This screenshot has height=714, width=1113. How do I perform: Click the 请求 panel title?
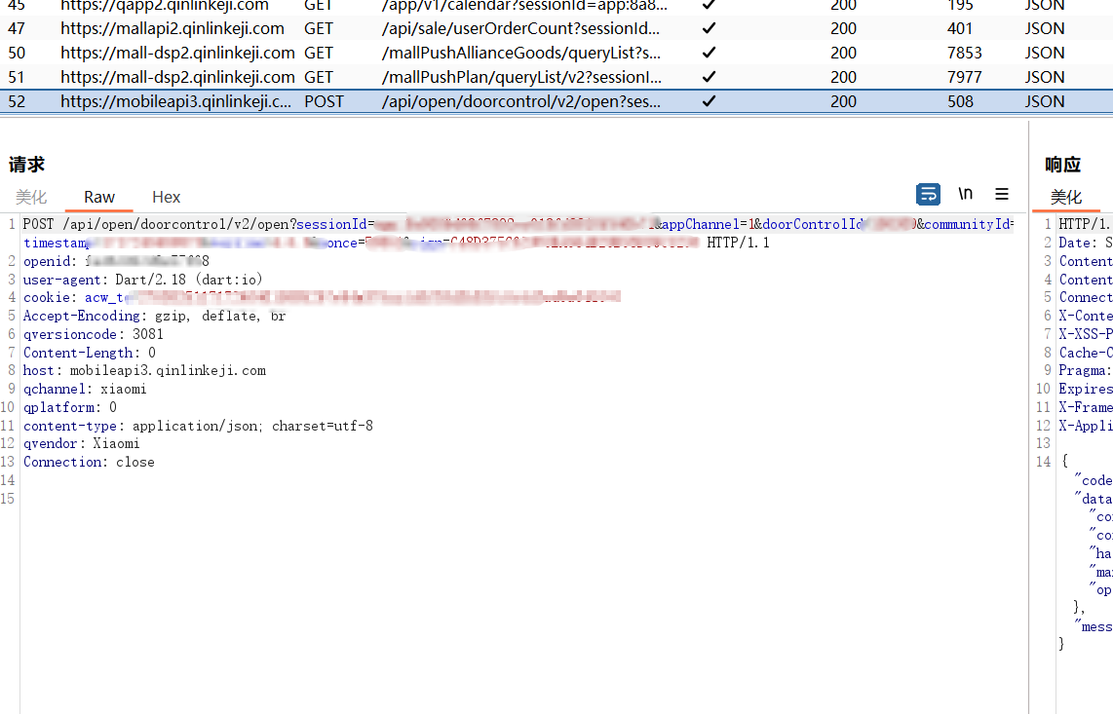[27, 165]
